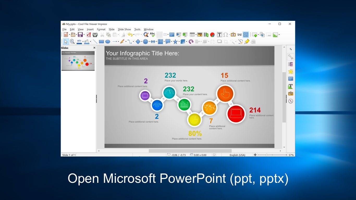Viewport: 356px width, 200px height.
Task: Click the Print icon
Action: (x=95, y=34)
